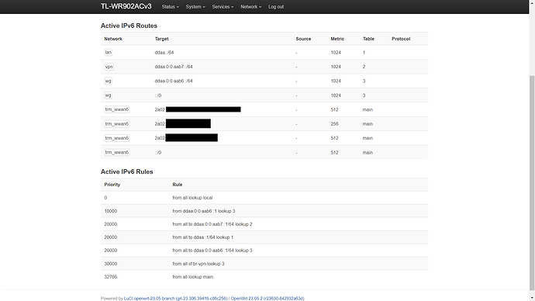Screen dimensions: 535x301
Task: Click wg badge in ddaa:0:0:aab6::/64 row
Action: tap(108, 81)
